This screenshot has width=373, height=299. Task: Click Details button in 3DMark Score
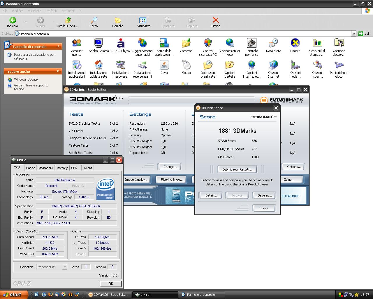point(211,195)
